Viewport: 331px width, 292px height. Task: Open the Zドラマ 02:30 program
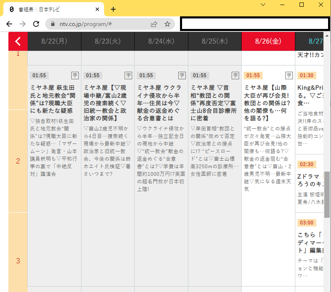pyautogui.click(x=310, y=180)
